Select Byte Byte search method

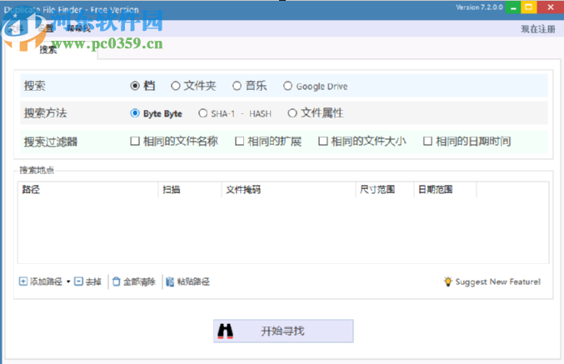[x=135, y=113]
